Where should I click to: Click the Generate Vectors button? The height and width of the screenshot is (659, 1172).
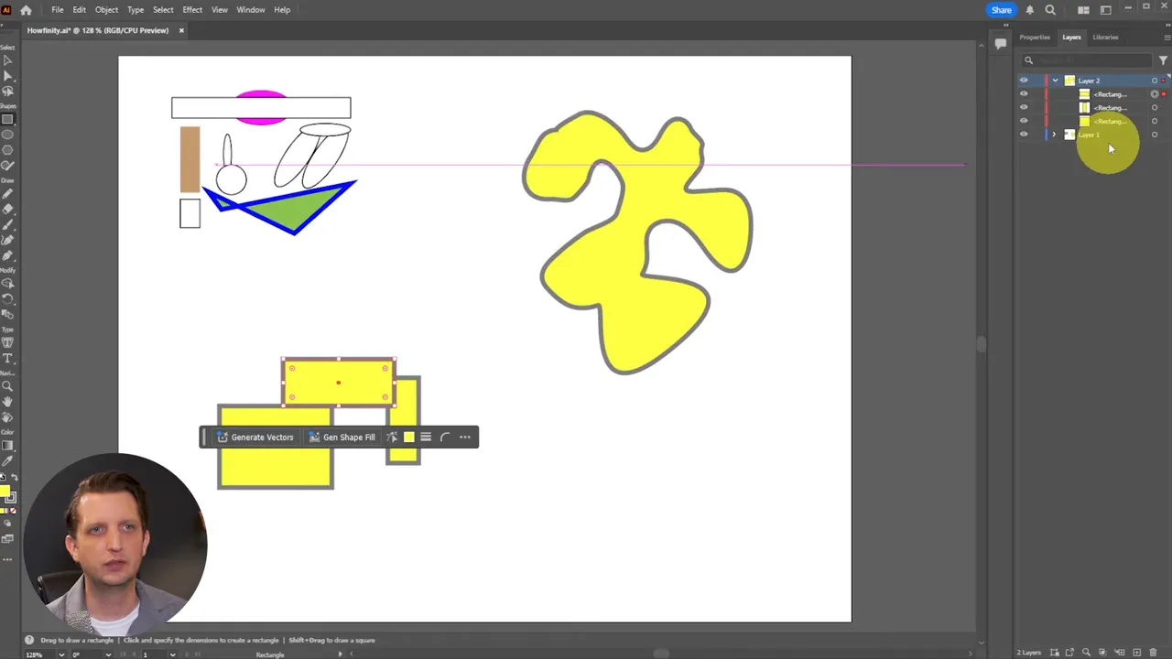pos(255,437)
